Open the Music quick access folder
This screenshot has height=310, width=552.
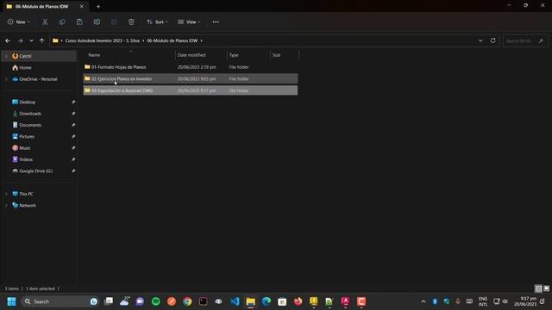point(25,148)
